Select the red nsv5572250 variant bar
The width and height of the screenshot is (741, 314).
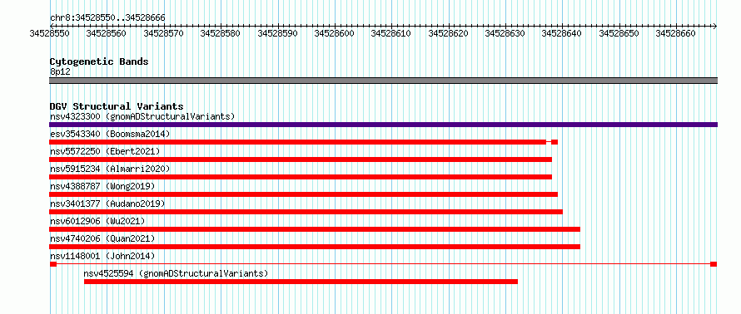click(301, 159)
